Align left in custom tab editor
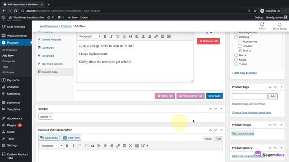Viewport: 289px width, 162px height. [137, 36]
